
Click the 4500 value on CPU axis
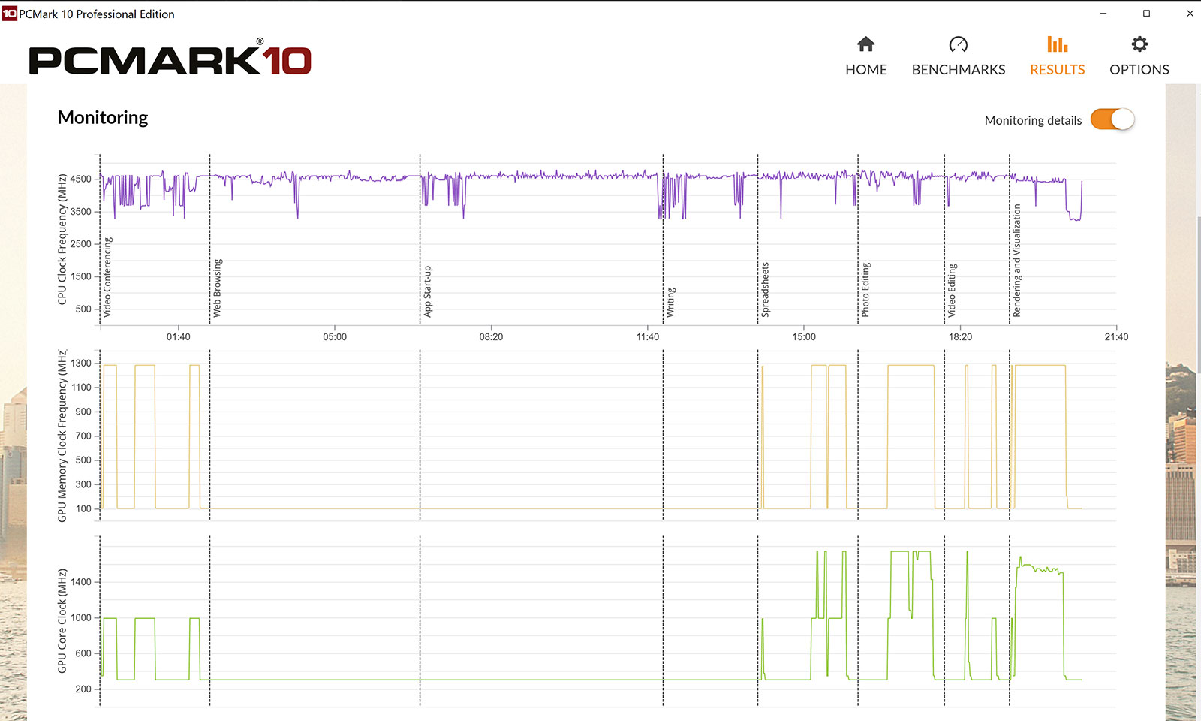(80, 179)
